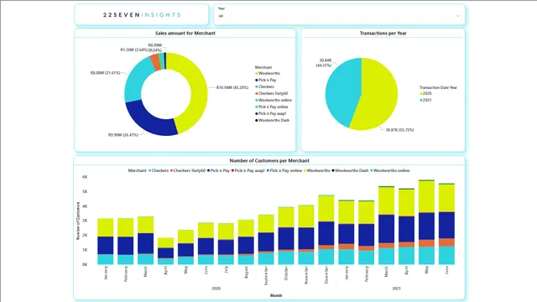Click the Month x-axis title
The height and width of the screenshot is (302, 537).
276,295
